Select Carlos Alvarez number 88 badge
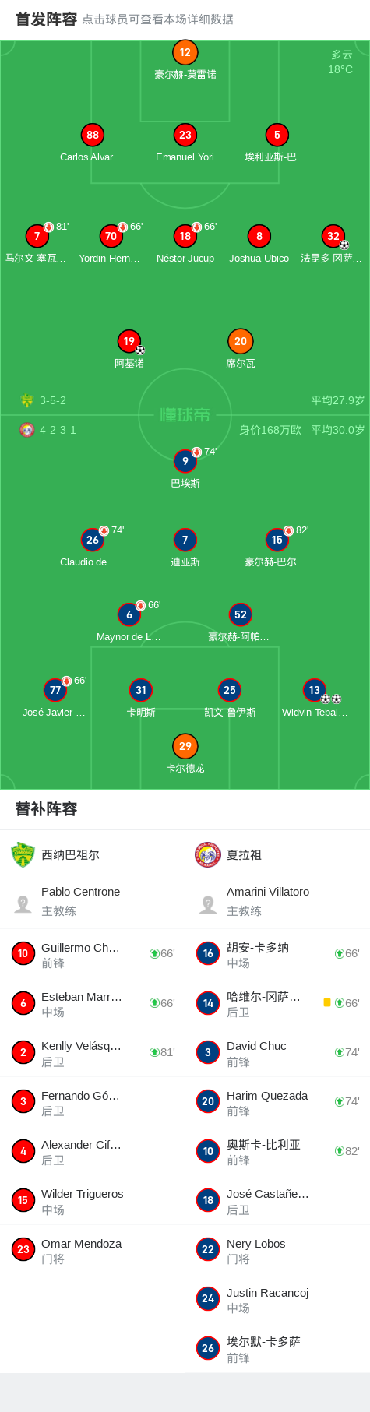The width and height of the screenshot is (370, 1412). tap(93, 135)
